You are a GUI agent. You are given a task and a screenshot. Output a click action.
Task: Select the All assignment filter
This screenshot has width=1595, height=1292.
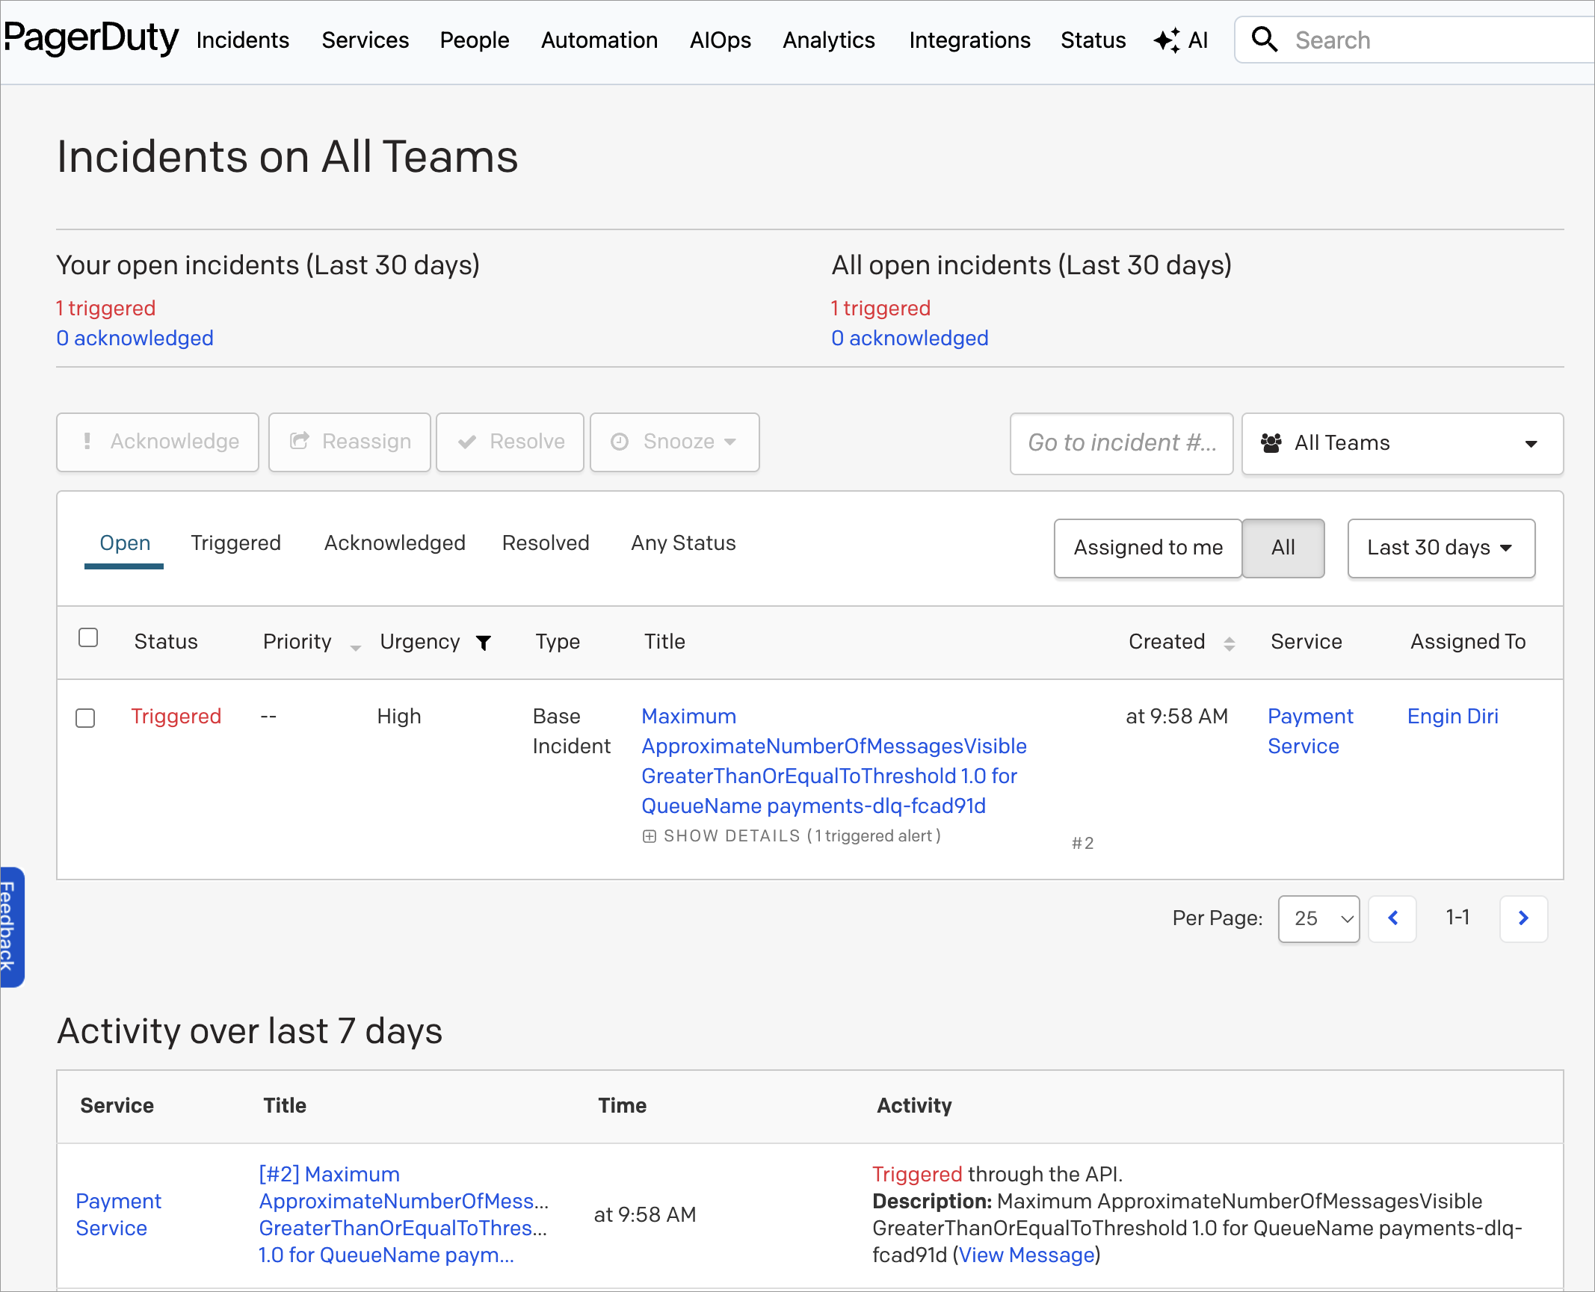1283,548
